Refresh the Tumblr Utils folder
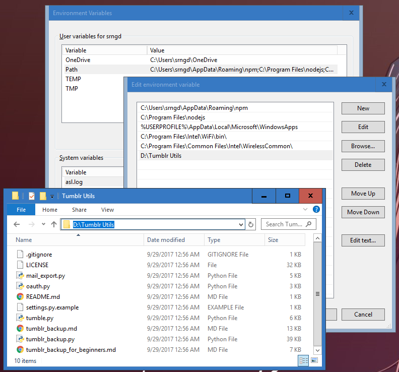Screen dimensions: 399x372 pos(251,225)
